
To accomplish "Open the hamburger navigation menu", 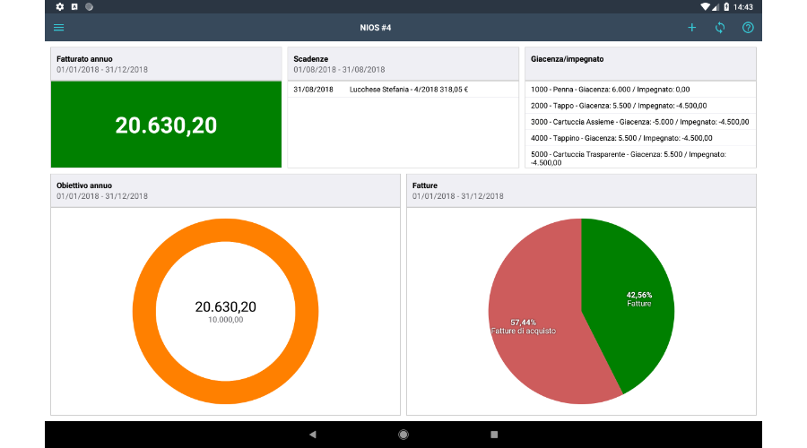I will click(59, 28).
